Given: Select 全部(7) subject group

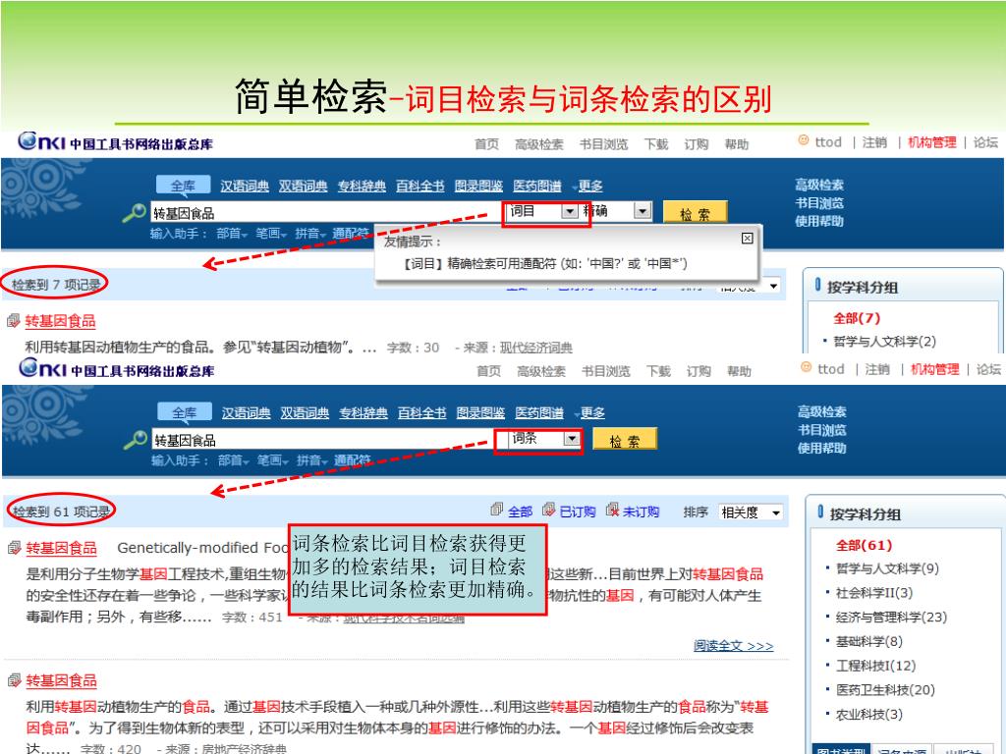Looking at the screenshot, I should (857, 318).
